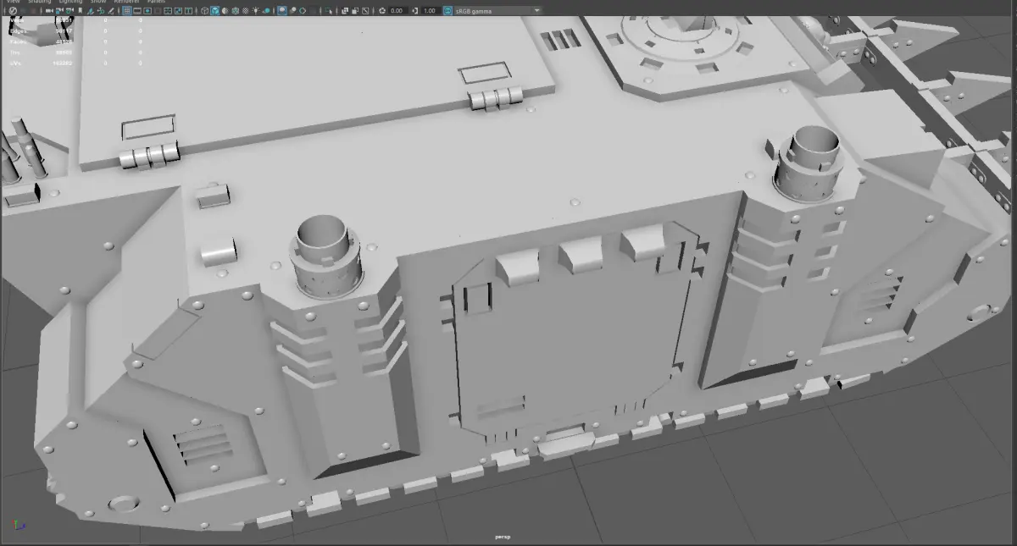1017x546 pixels.
Task: Click the Gamma value field showing 1.00
Action: [430, 11]
